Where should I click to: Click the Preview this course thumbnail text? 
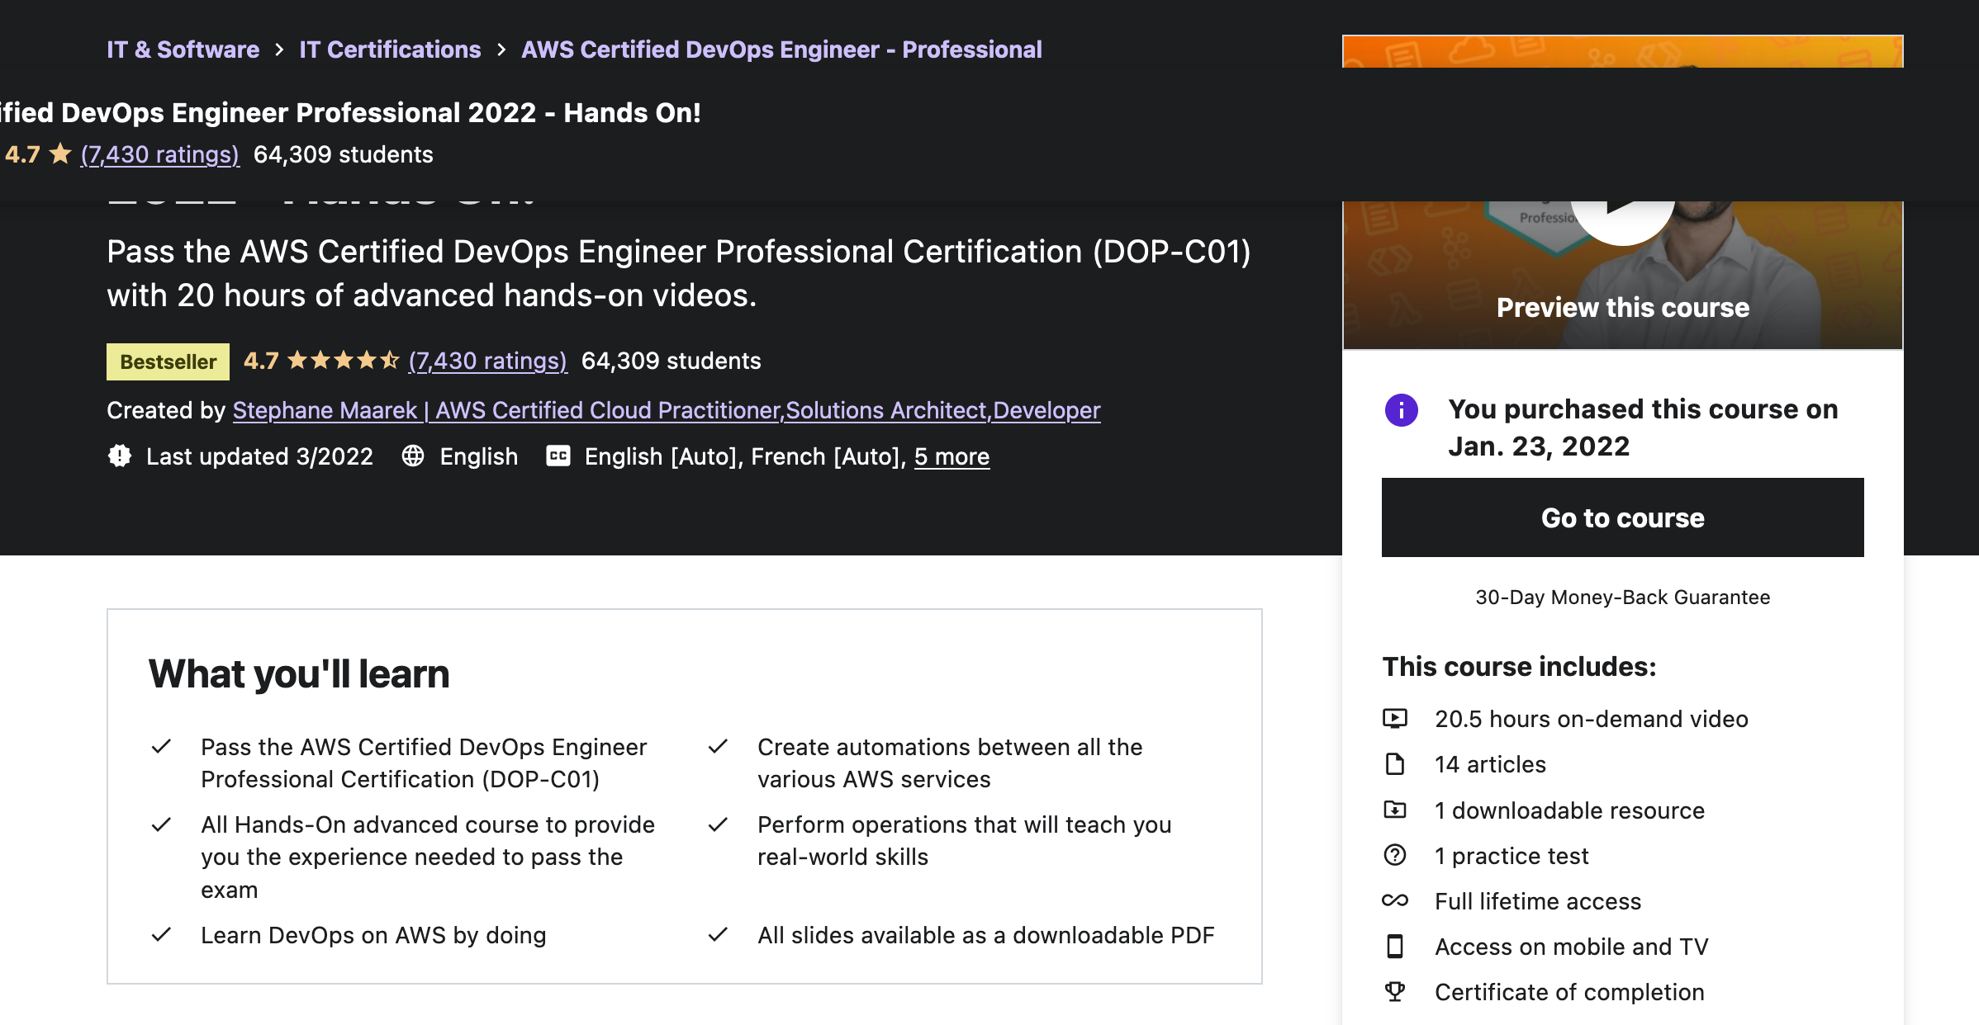(1622, 308)
